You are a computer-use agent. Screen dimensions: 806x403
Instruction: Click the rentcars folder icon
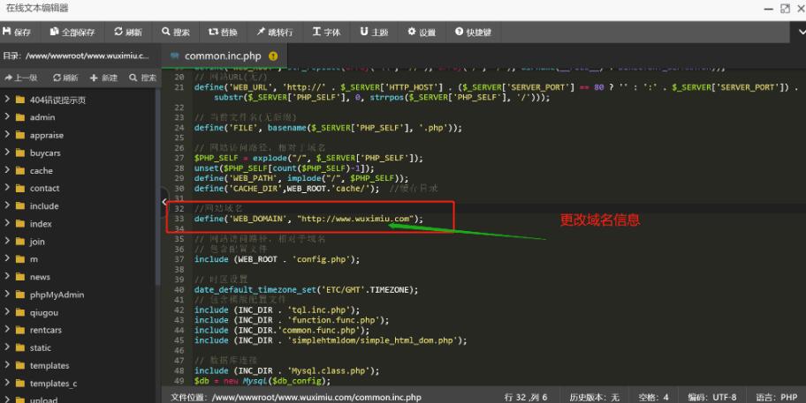[20, 330]
